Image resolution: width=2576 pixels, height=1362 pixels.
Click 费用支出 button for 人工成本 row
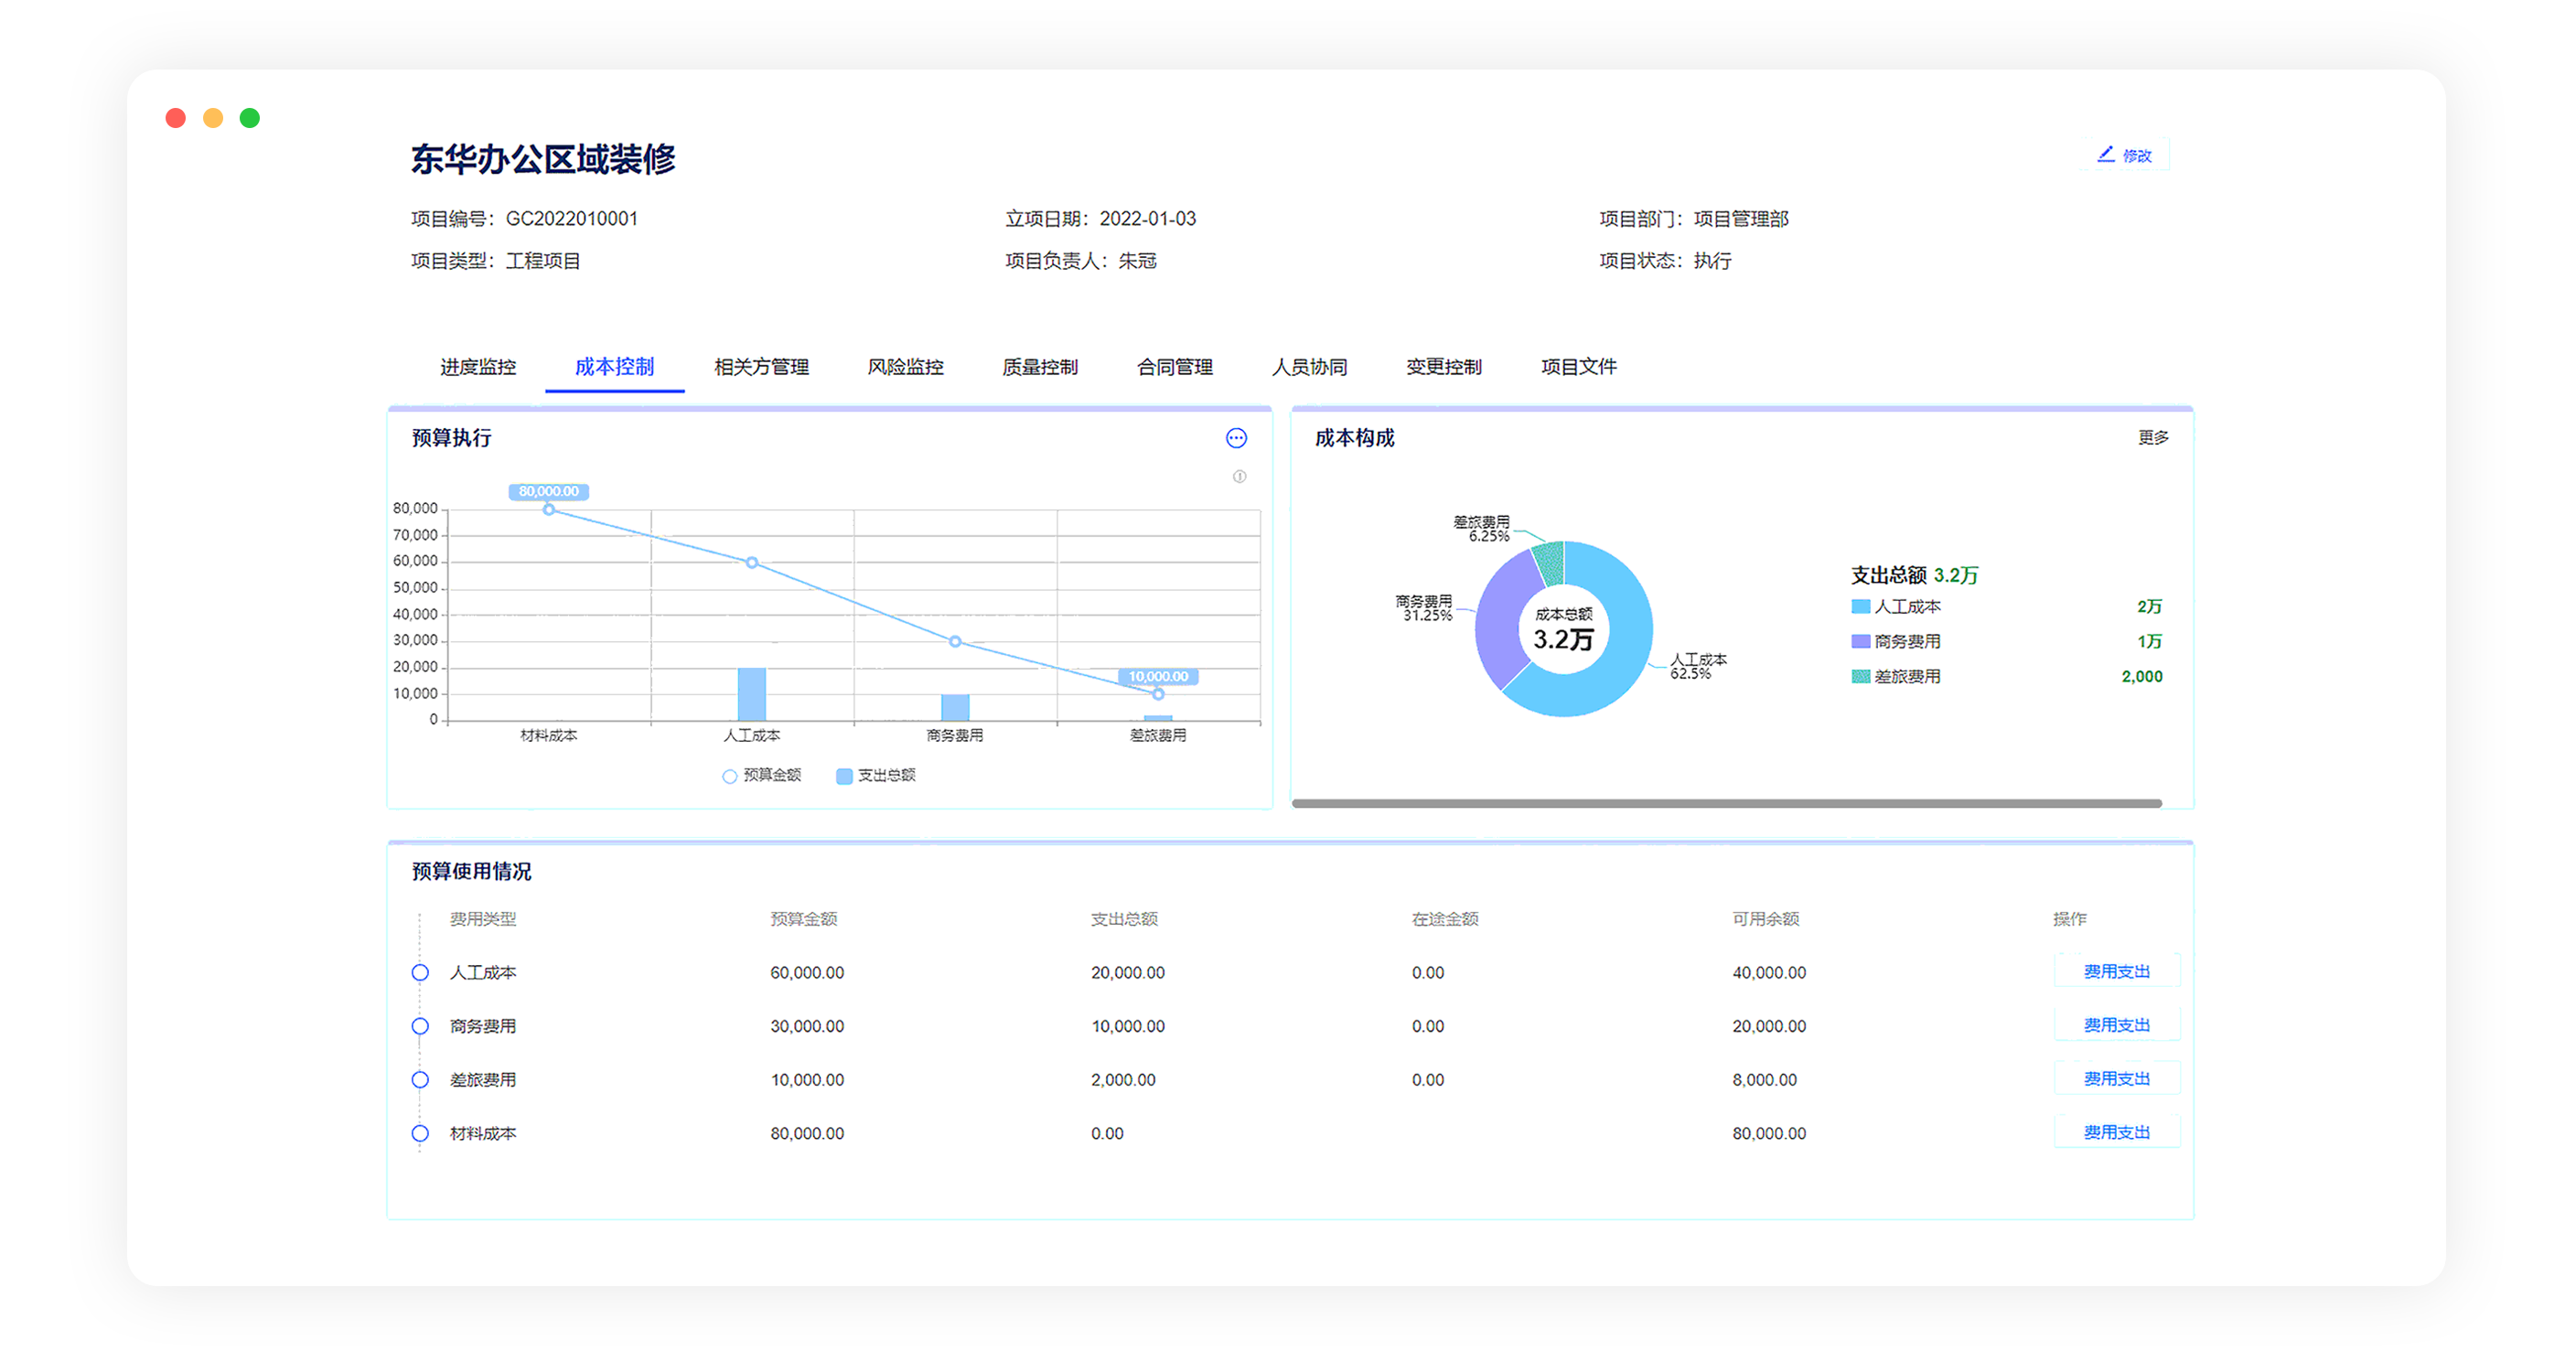coord(2116,971)
